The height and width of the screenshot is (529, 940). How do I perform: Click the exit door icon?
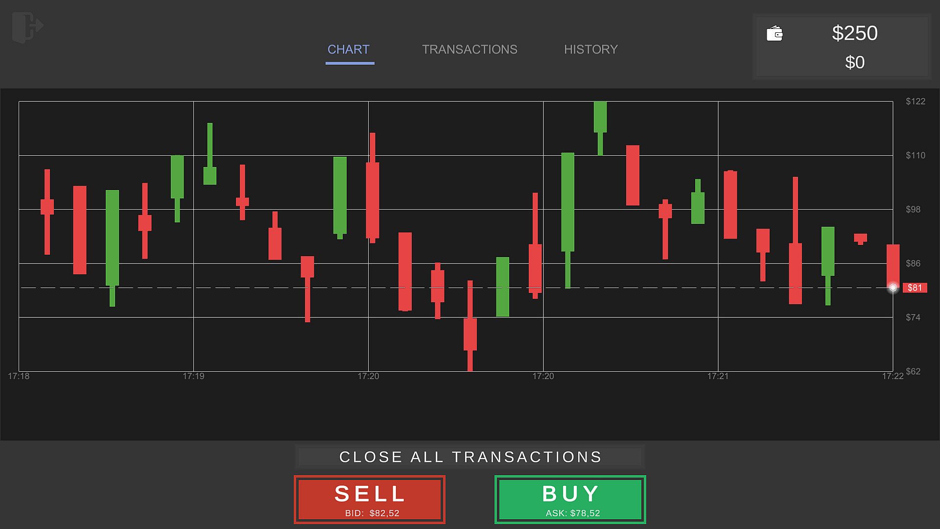27,26
